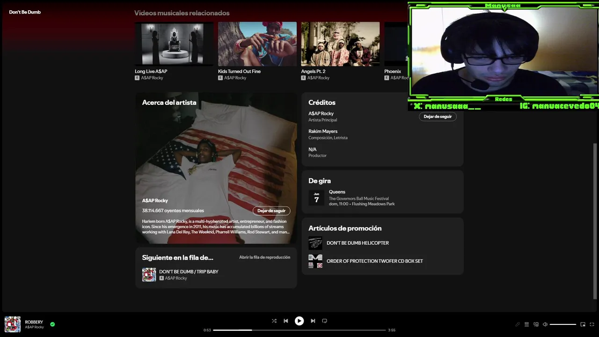Click the Siguiente en la fila de... heading
Viewport: 599px width, 337px height.
coord(178,258)
